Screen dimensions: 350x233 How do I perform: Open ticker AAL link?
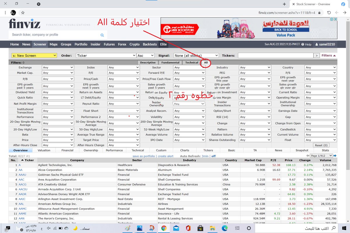tap(22, 204)
